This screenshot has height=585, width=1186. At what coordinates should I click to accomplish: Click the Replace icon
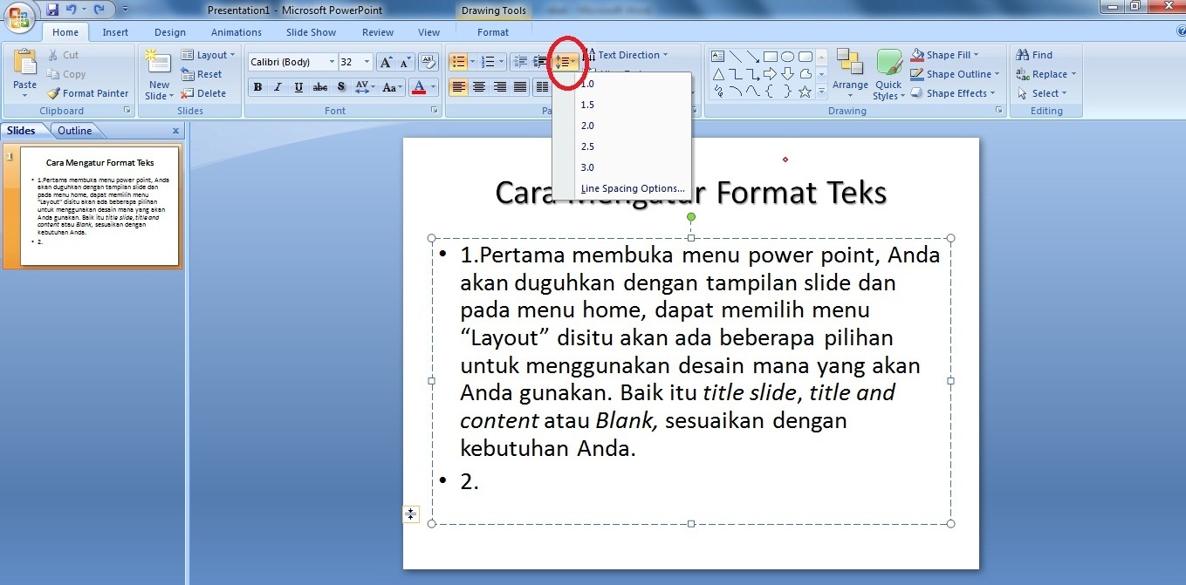click(1045, 74)
